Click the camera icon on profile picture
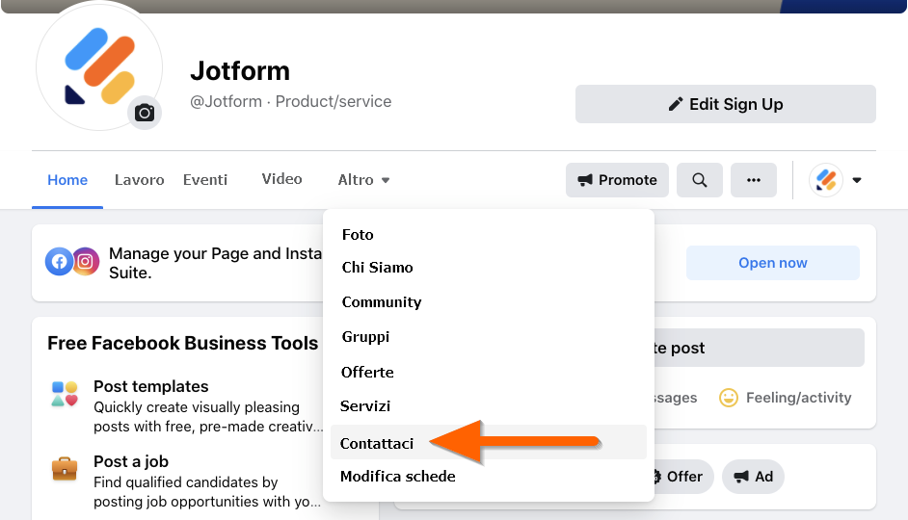908x520 pixels. click(145, 113)
